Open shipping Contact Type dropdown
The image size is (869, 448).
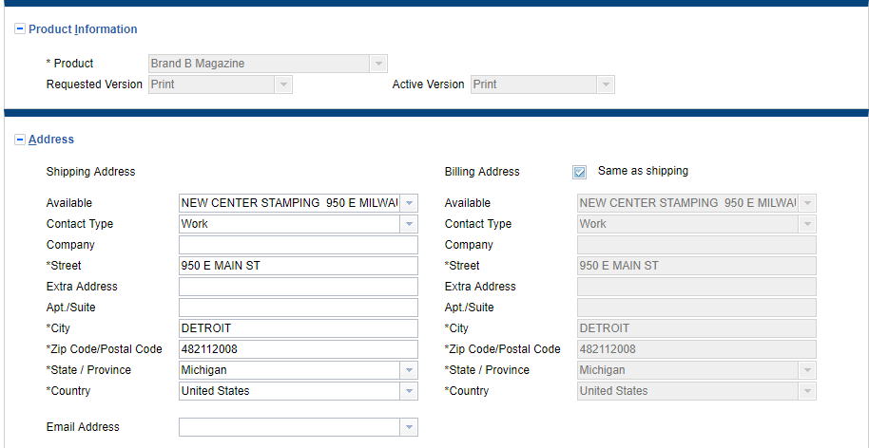pyautogui.click(x=409, y=224)
